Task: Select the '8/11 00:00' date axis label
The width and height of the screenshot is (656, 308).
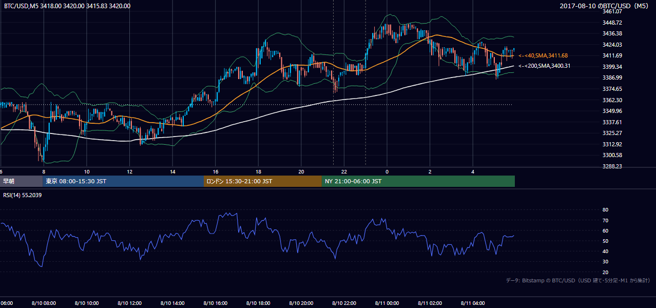Action: pos(387,303)
